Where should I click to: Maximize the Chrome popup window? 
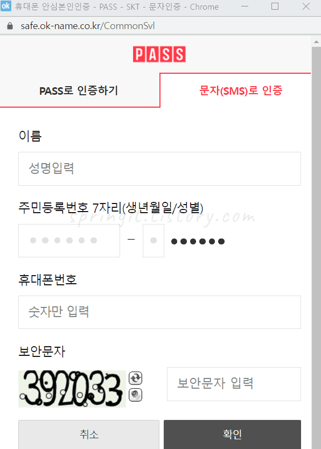[275, 6]
